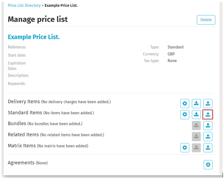Go back to Price List Directory
The height and width of the screenshot is (179, 224).
click(24, 5)
